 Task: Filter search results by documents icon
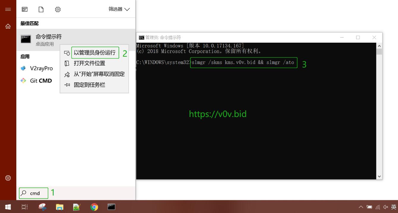tap(41, 9)
